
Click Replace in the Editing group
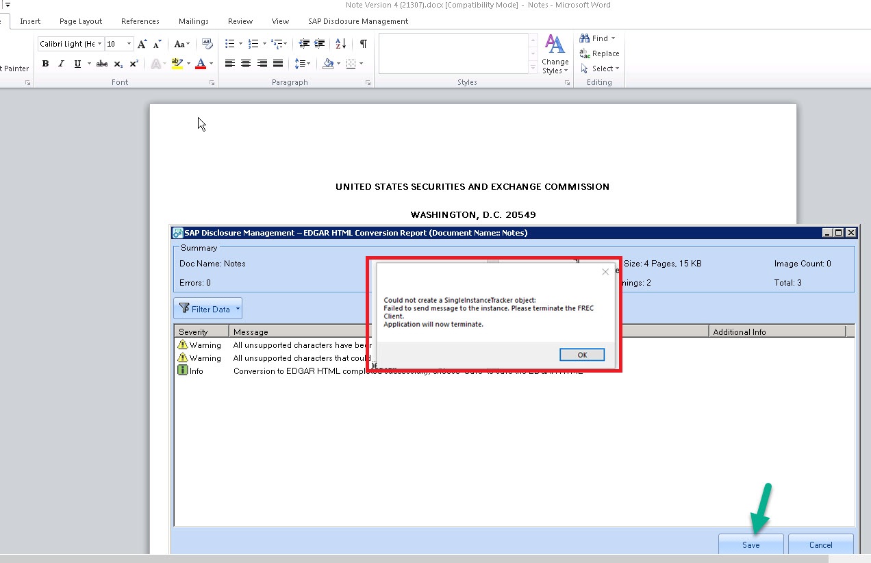tap(599, 53)
